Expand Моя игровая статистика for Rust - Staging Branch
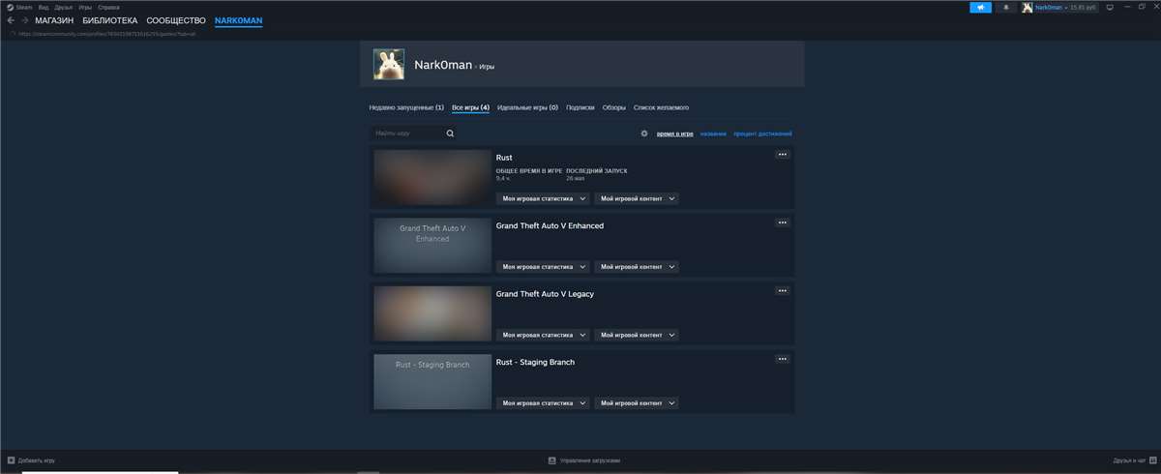1161x474 pixels. pos(543,402)
